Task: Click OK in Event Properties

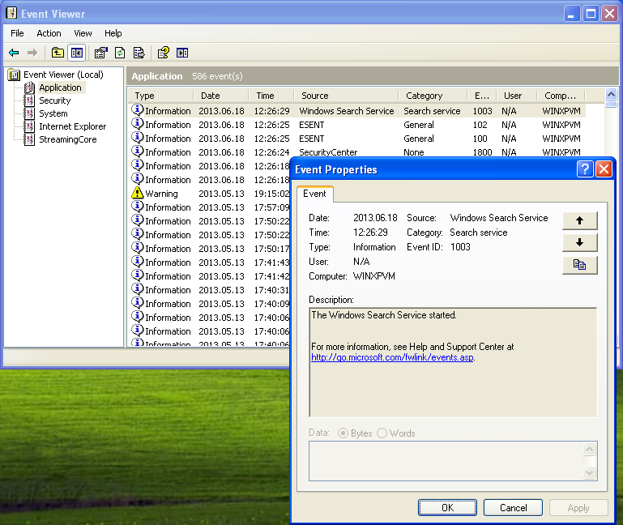Action: click(447, 507)
